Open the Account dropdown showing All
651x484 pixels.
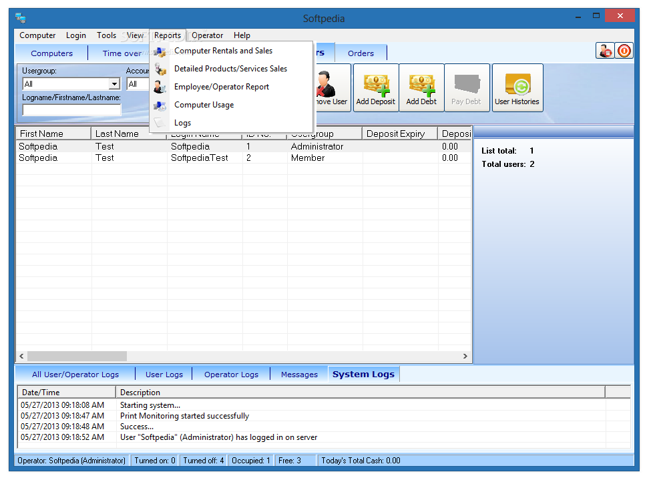pyautogui.click(x=138, y=84)
